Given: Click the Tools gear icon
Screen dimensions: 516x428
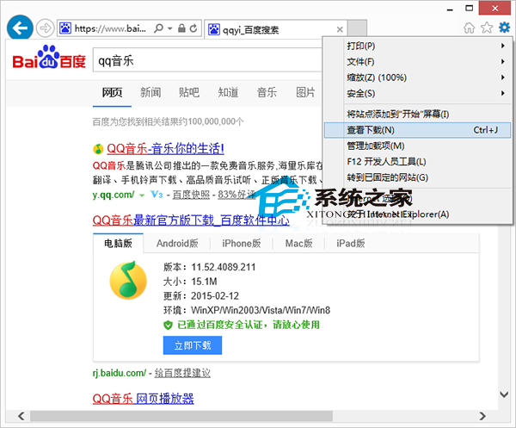Looking at the screenshot, I should coord(504,28).
